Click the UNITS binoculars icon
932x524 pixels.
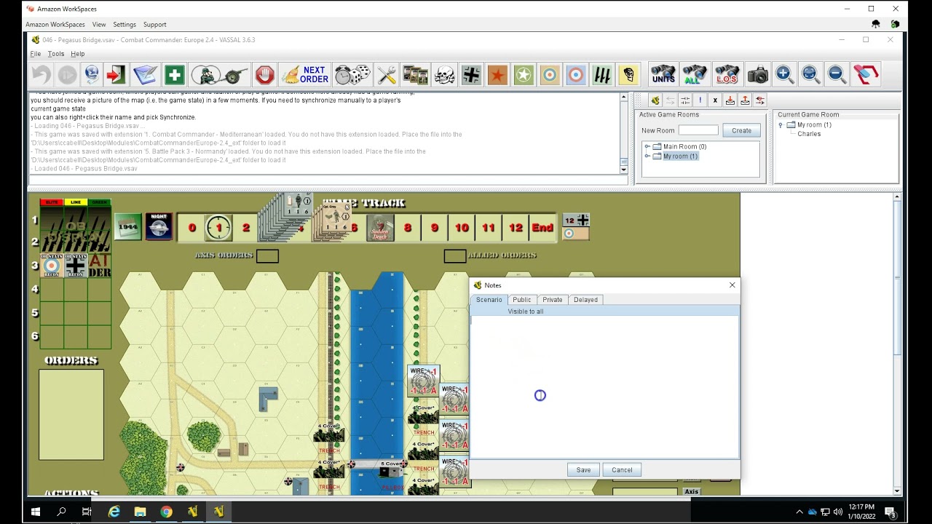[x=663, y=74]
